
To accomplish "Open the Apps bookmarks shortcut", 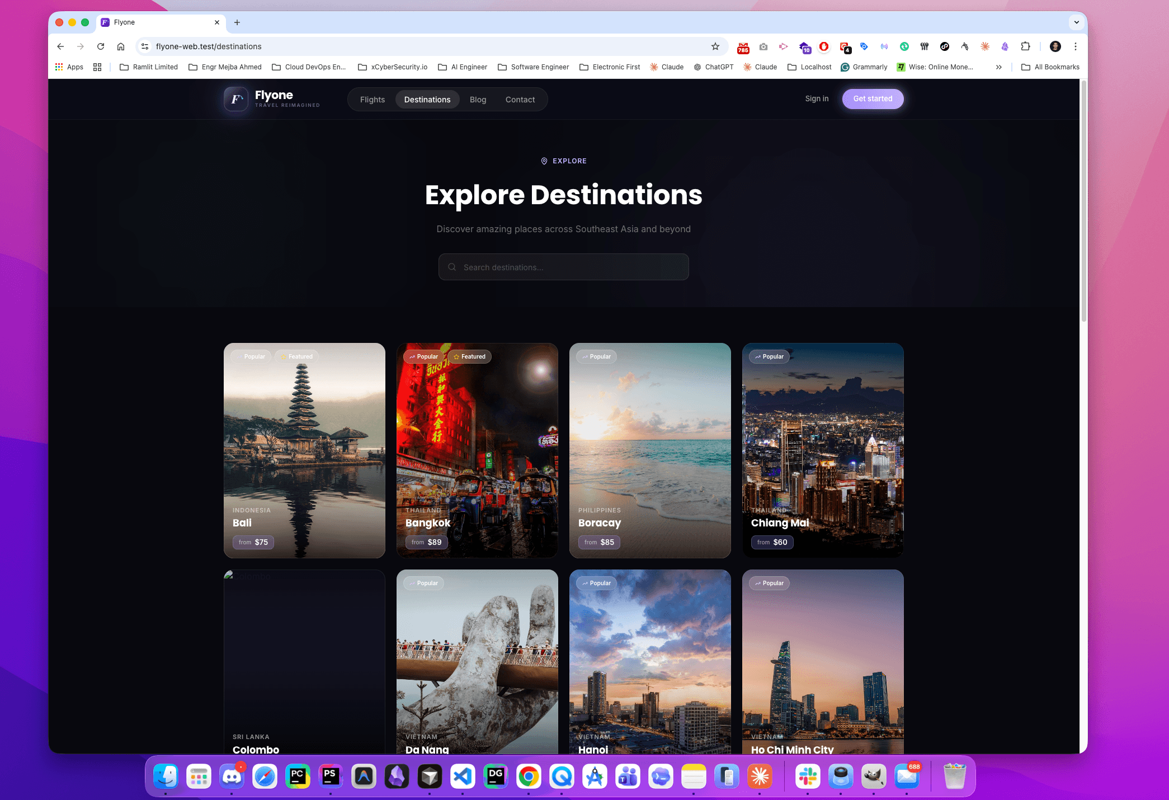I will [69, 67].
